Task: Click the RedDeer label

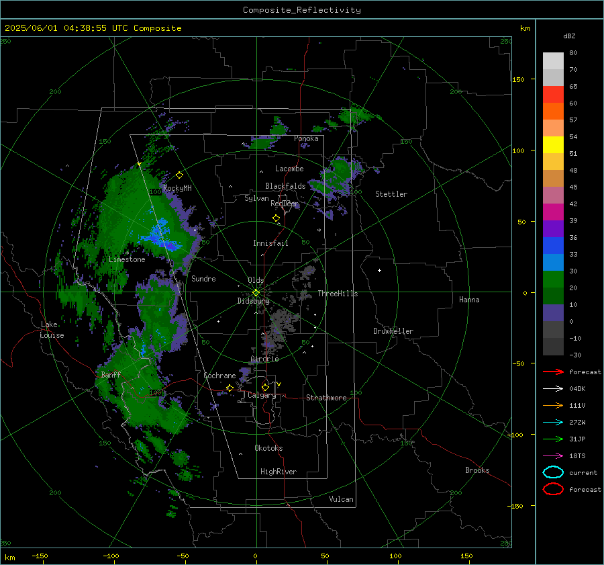Action: tap(285, 204)
